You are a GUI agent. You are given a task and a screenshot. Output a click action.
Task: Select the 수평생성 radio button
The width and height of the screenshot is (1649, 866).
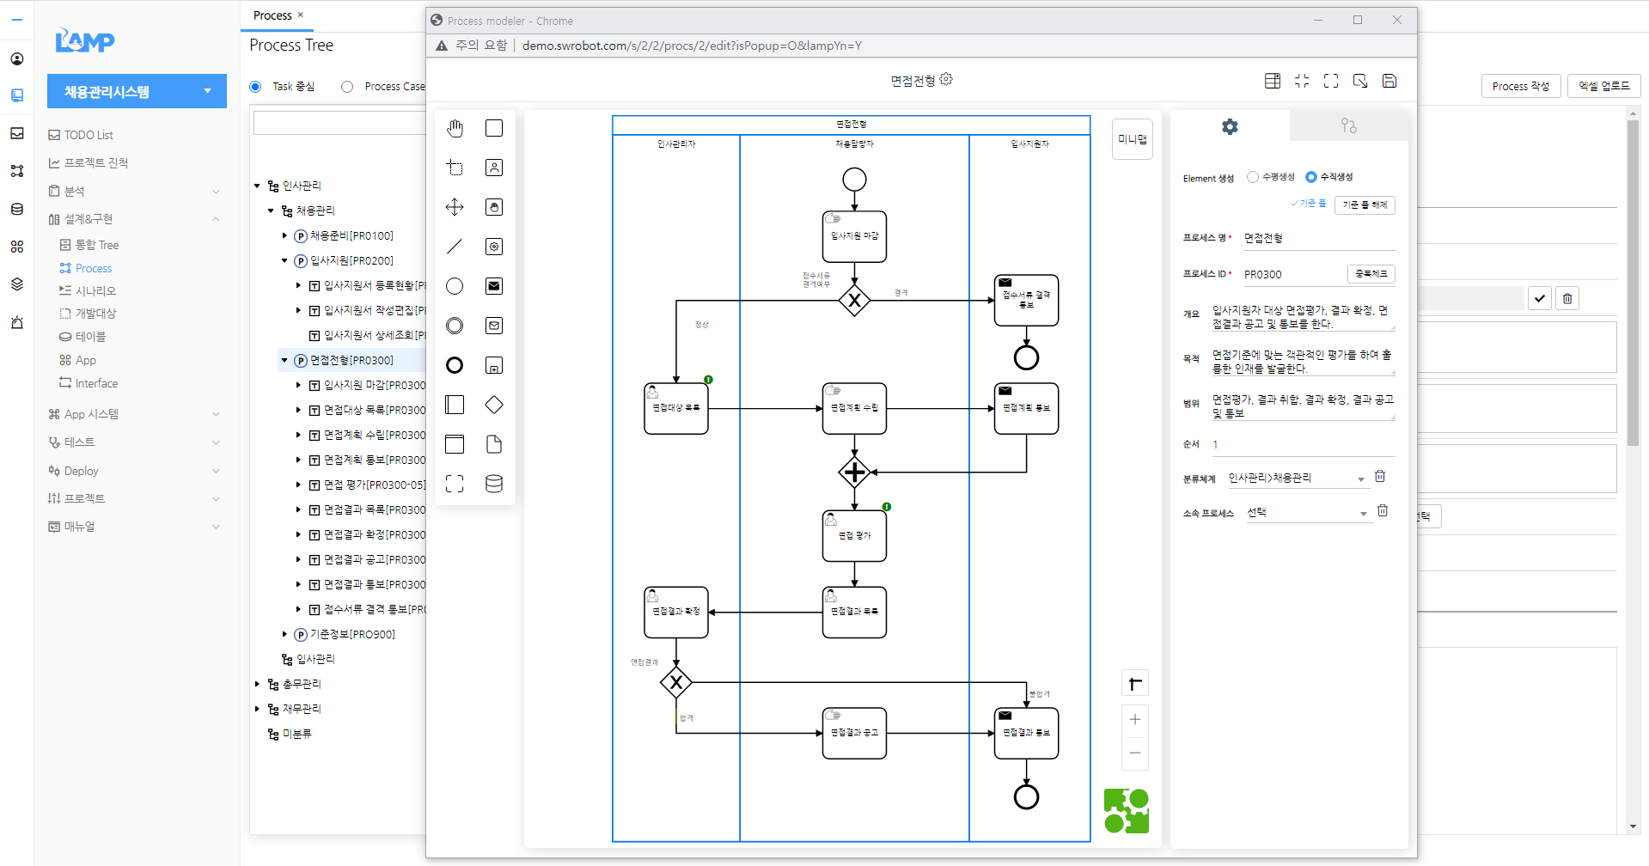click(1253, 177)
